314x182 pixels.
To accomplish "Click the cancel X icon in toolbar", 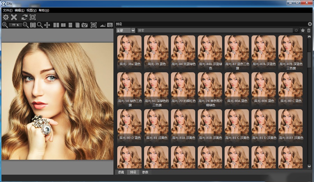I will (14, 17).
